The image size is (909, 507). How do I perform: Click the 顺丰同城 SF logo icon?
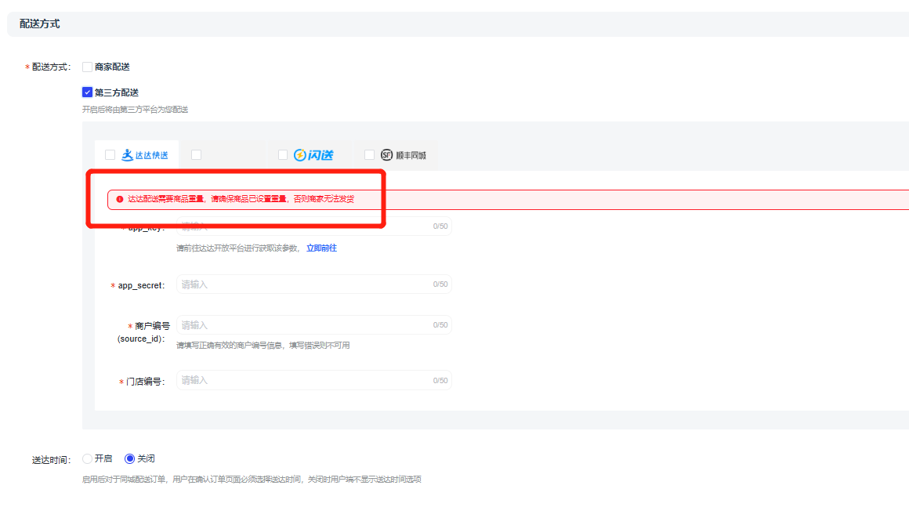(x=386, y=155)
